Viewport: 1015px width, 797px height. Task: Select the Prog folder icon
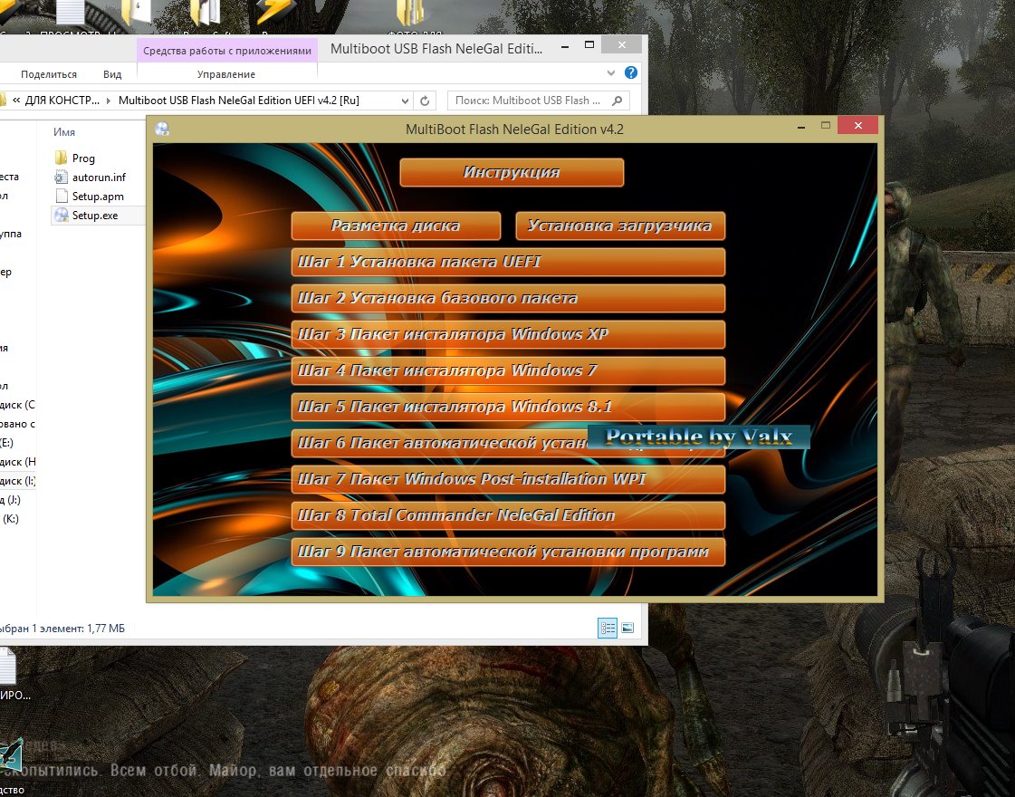(x=62, y=158)
